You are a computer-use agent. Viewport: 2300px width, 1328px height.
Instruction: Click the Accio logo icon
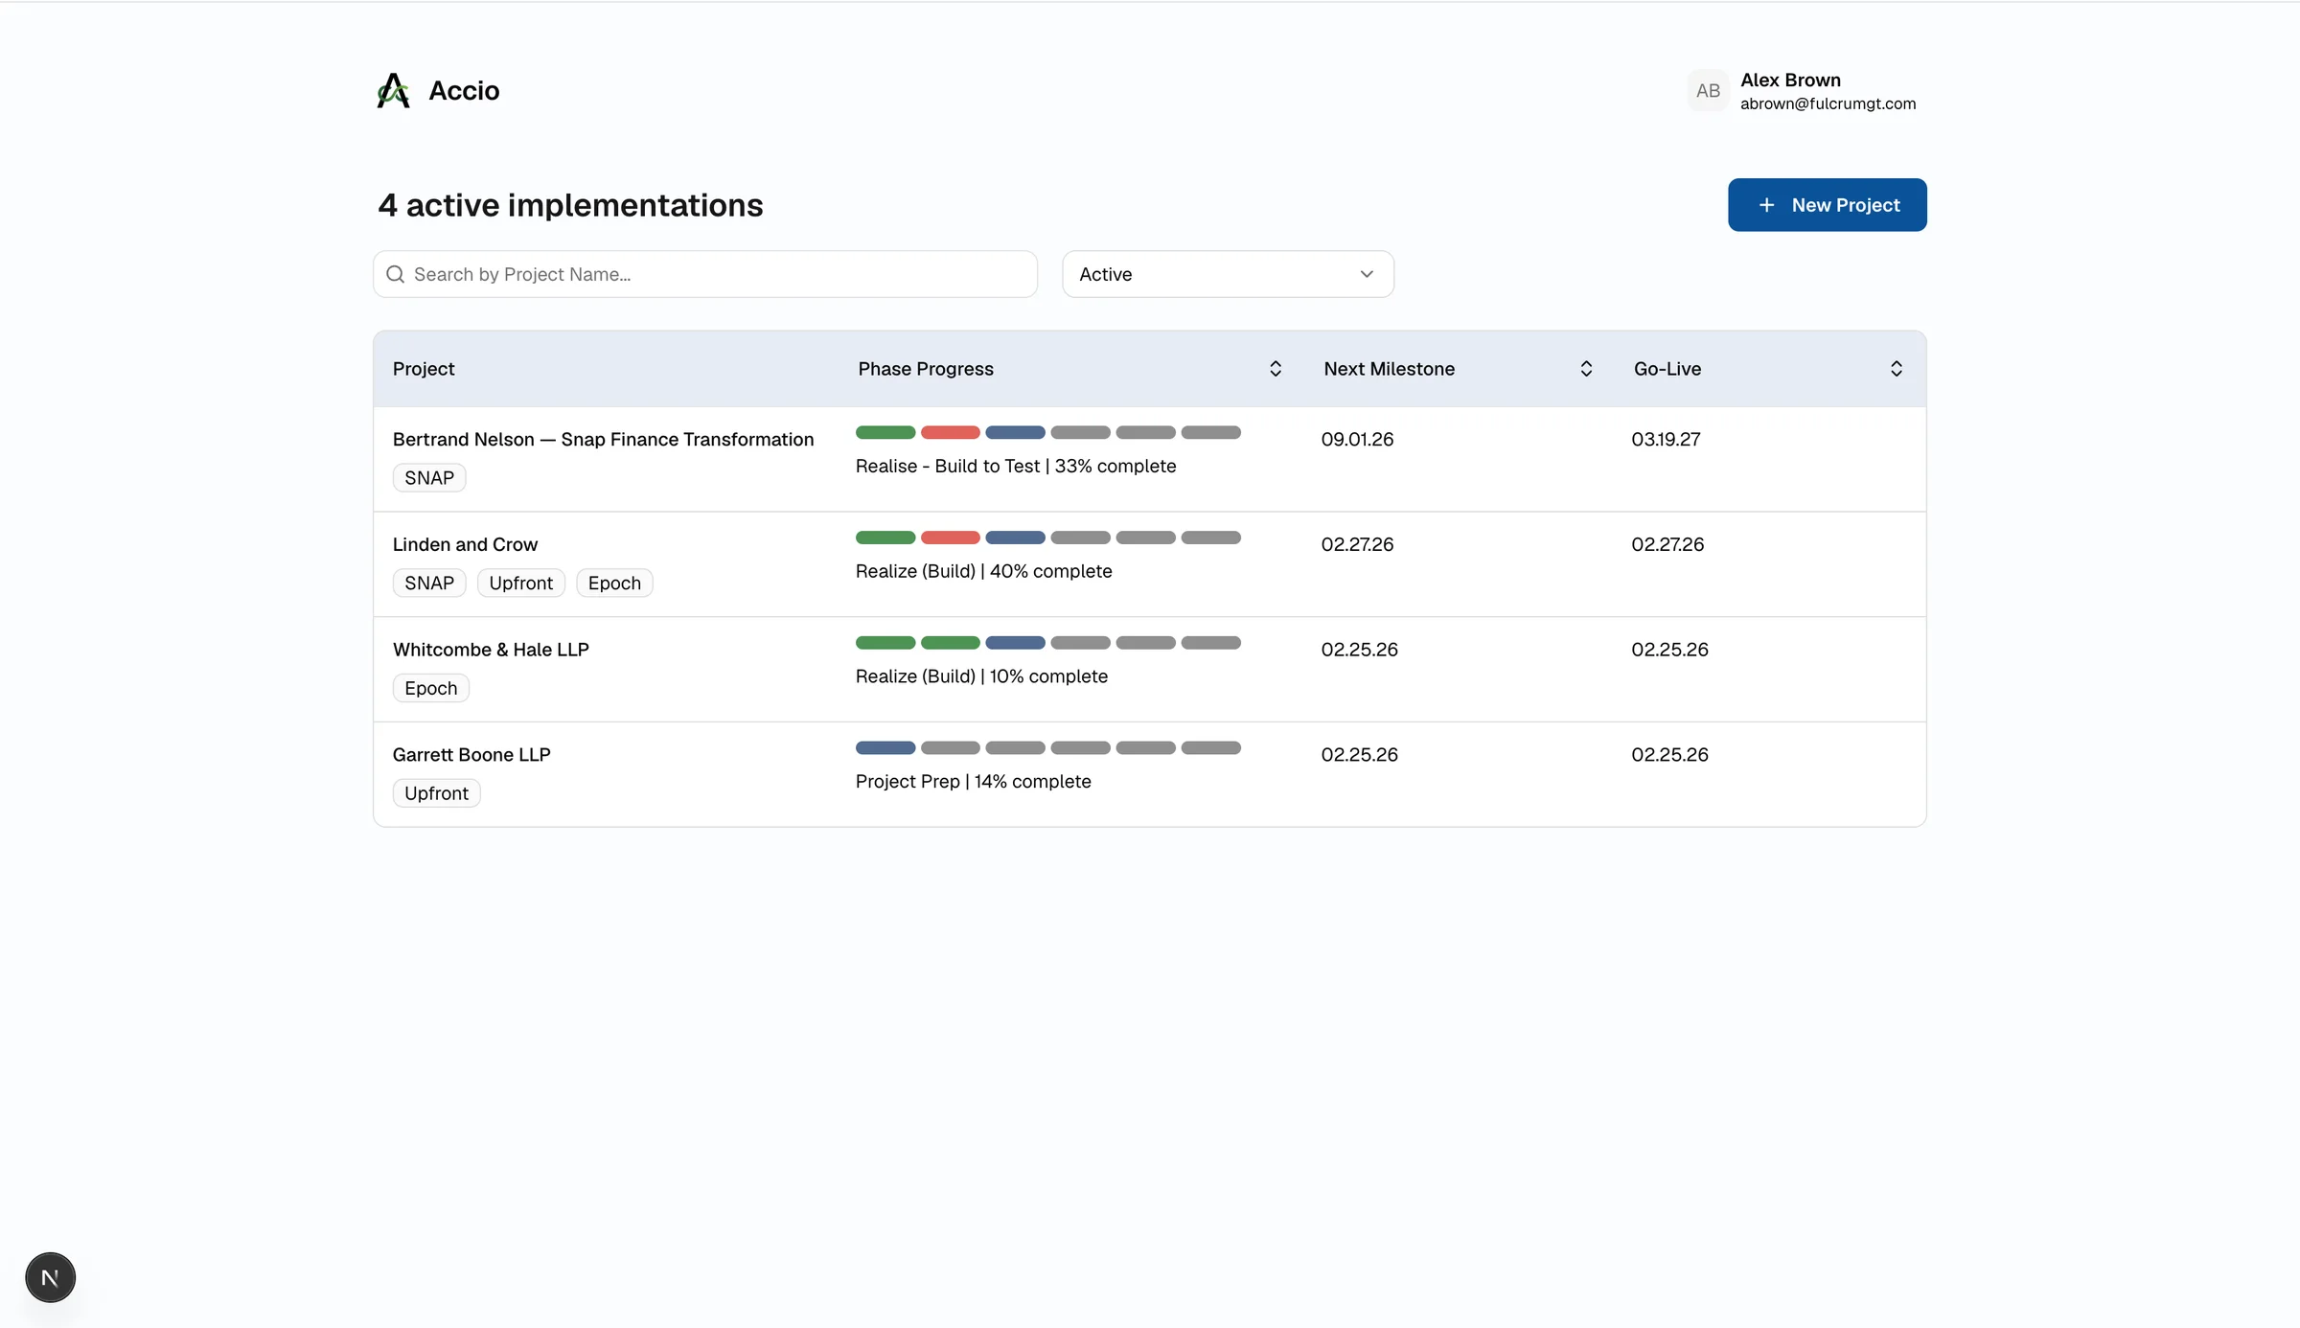[x=393, y=91]
